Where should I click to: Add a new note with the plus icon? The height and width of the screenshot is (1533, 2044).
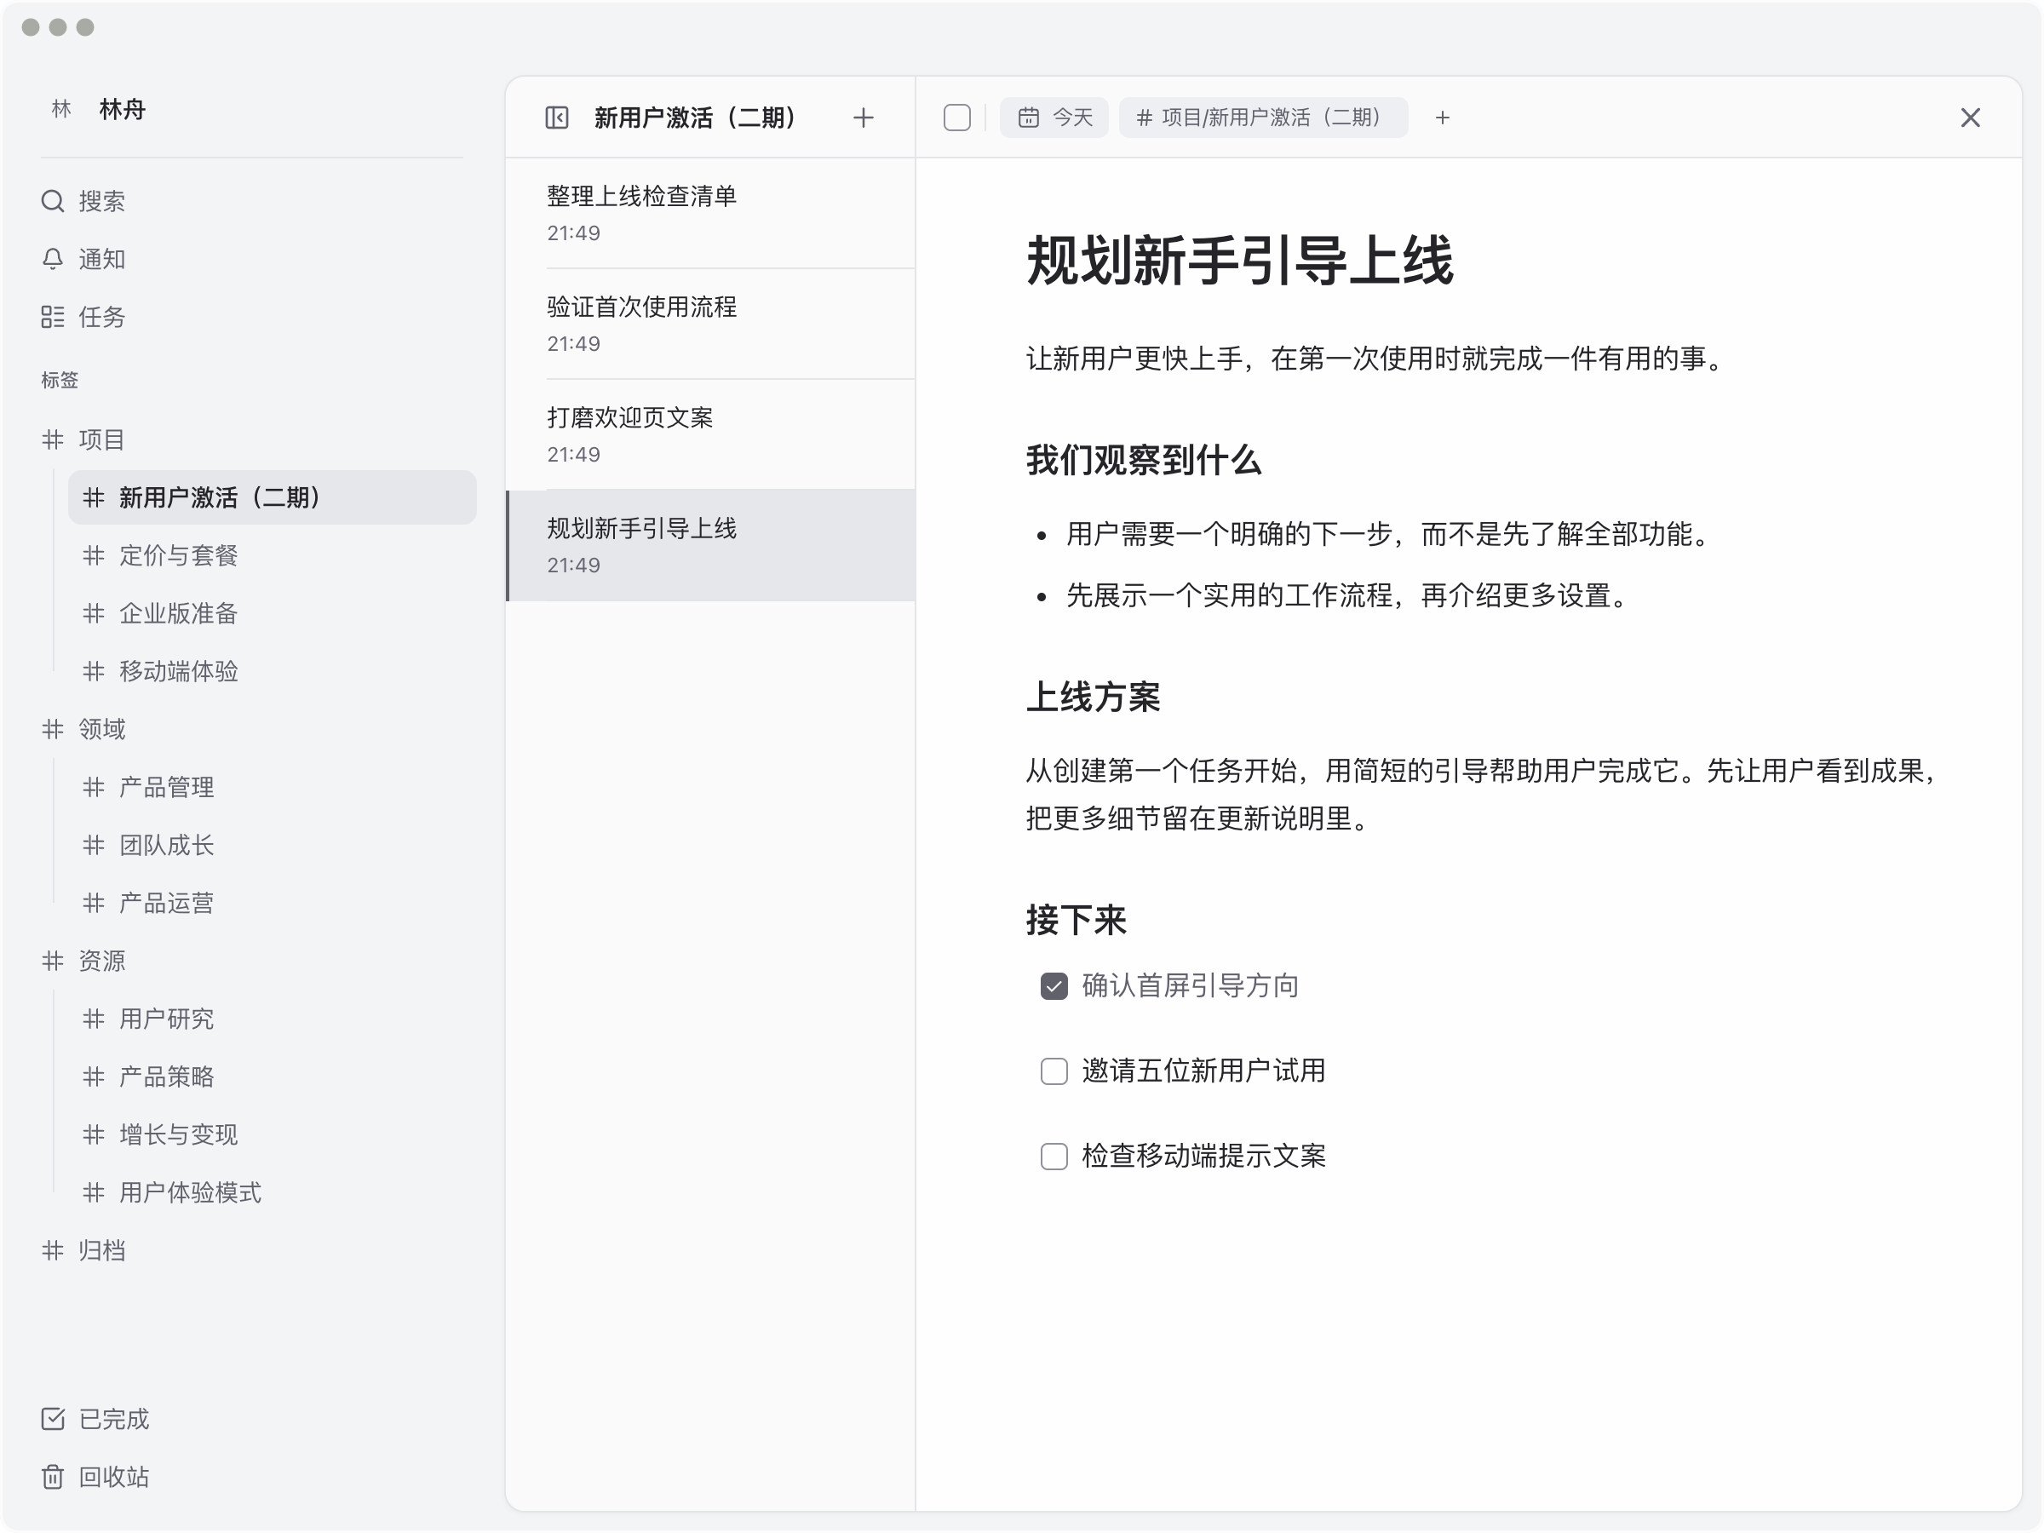pyautogui.click(x=863, y=118)
